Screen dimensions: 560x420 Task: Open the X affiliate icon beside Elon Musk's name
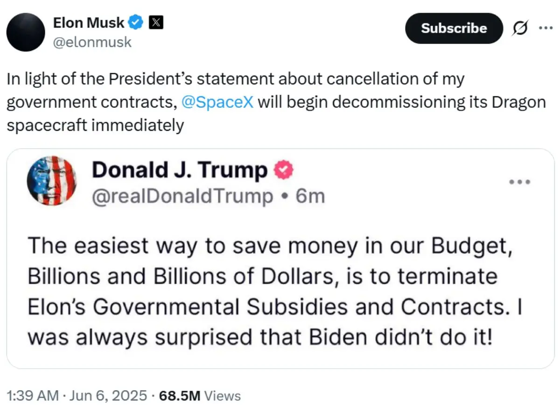click(x=156, y=22)
